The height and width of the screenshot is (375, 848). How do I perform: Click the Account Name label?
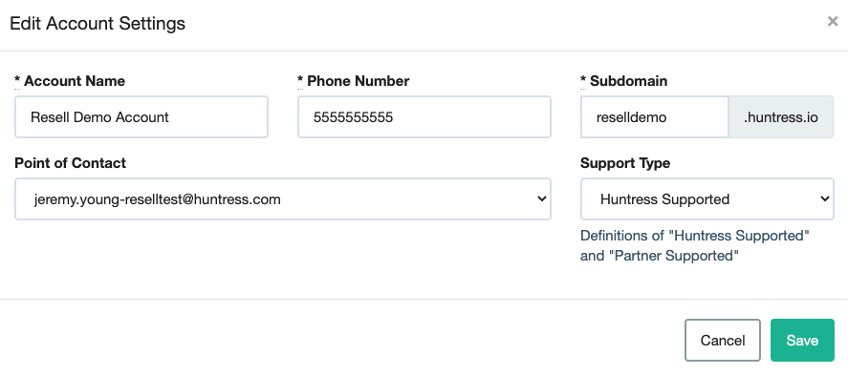pyautogui.click(x=75, y=81)
